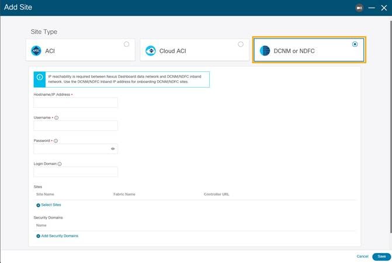392x263 pixels.
Task: Open the Username help info icon
Action: 57,117
